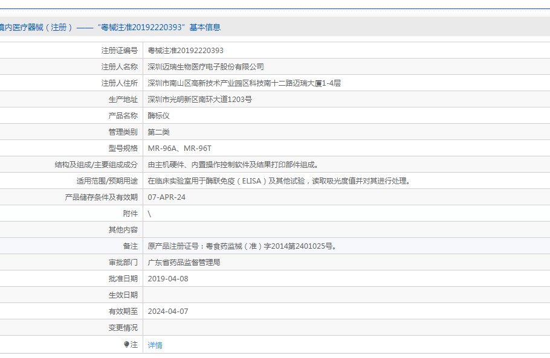Click the 变更情况 label
This screenshot has width=550, height=358.
[123, 328]
